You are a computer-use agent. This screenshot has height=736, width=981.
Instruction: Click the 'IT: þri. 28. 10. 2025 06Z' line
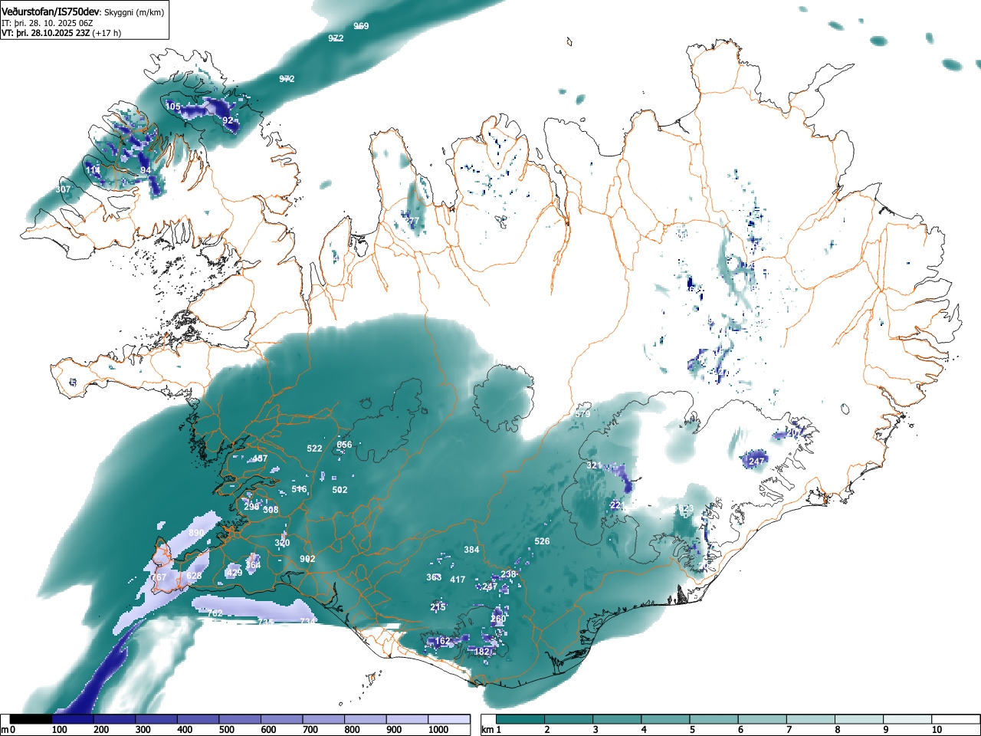point(48,24)
